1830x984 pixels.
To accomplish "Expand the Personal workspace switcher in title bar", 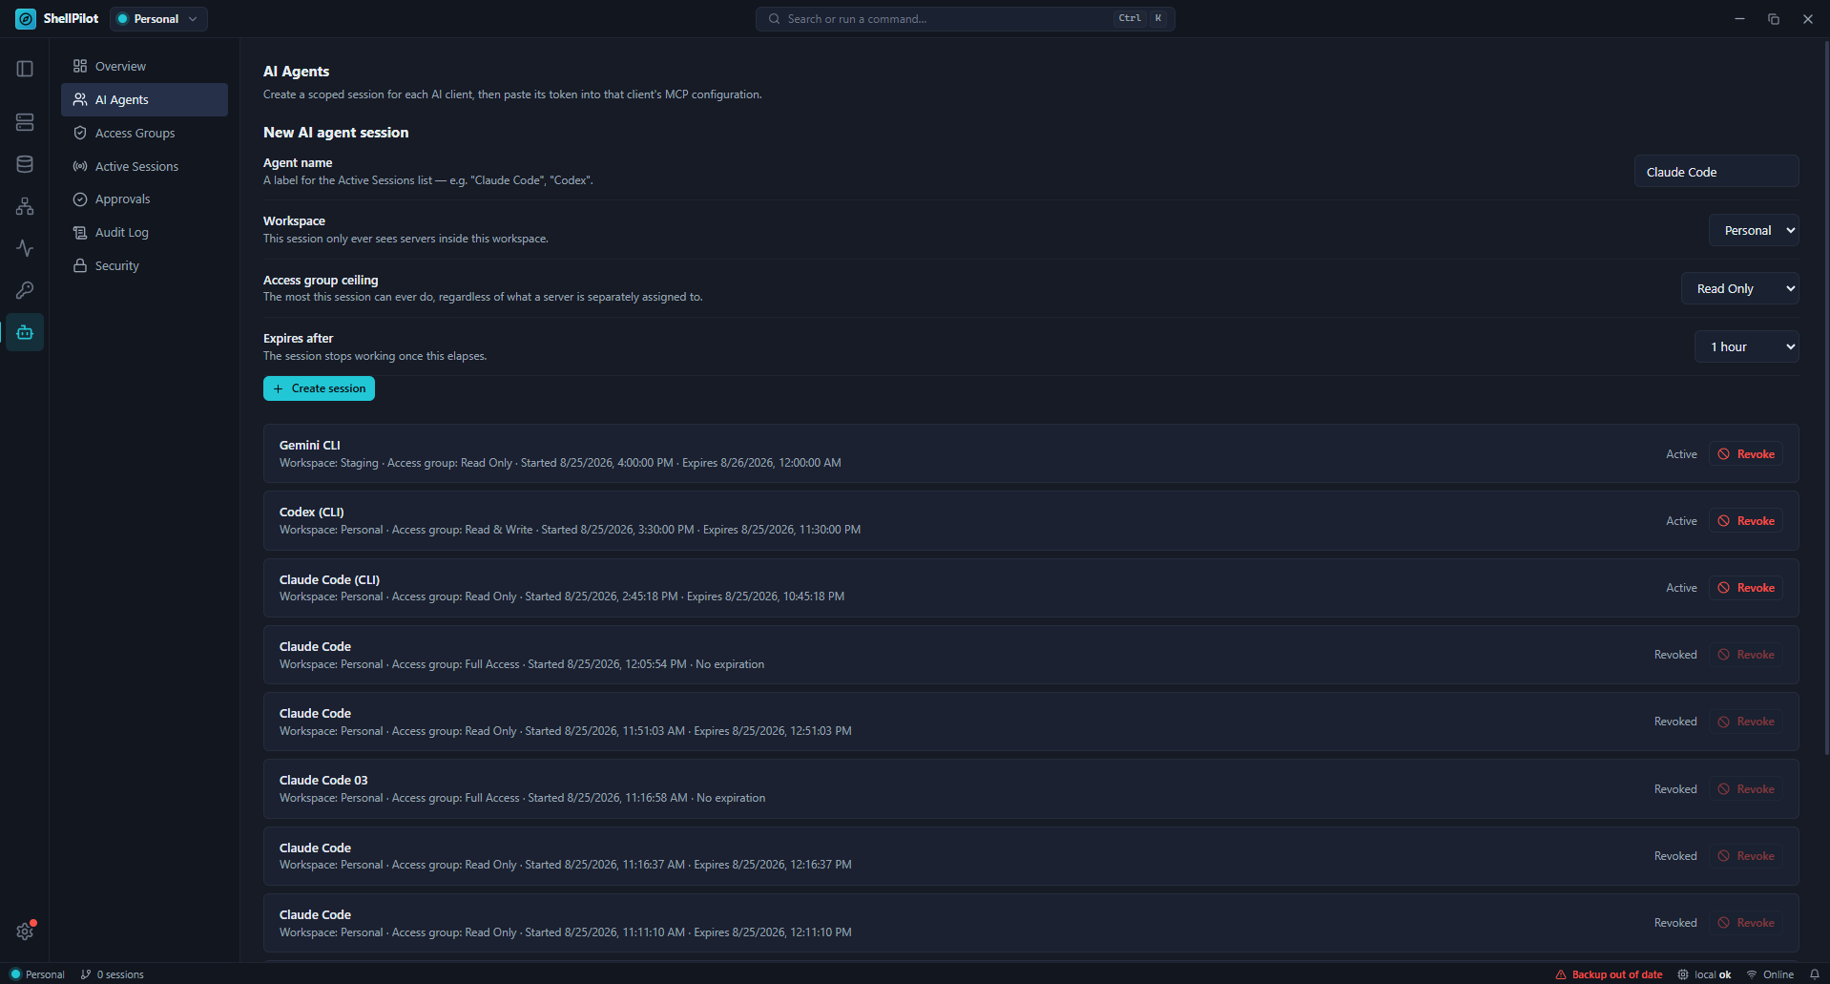I will [x=158, y=19].
